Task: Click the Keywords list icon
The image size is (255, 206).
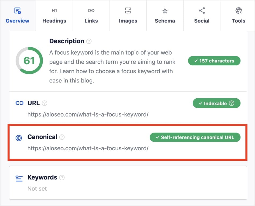Action: tap(19, 178)
